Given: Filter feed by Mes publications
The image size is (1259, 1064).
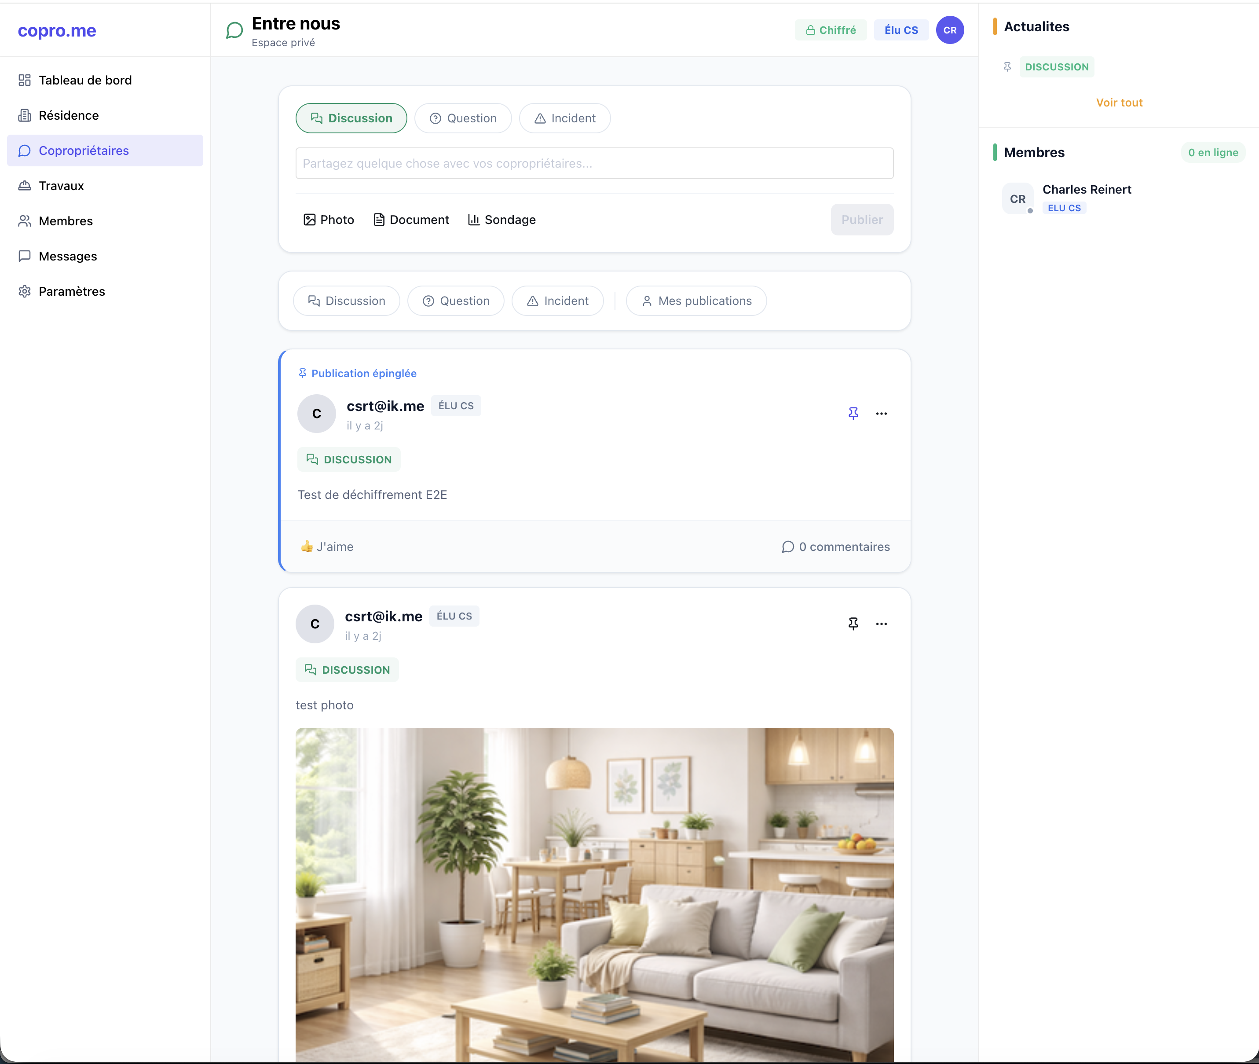Looking at the screenshot, I should tap(696, 301).
